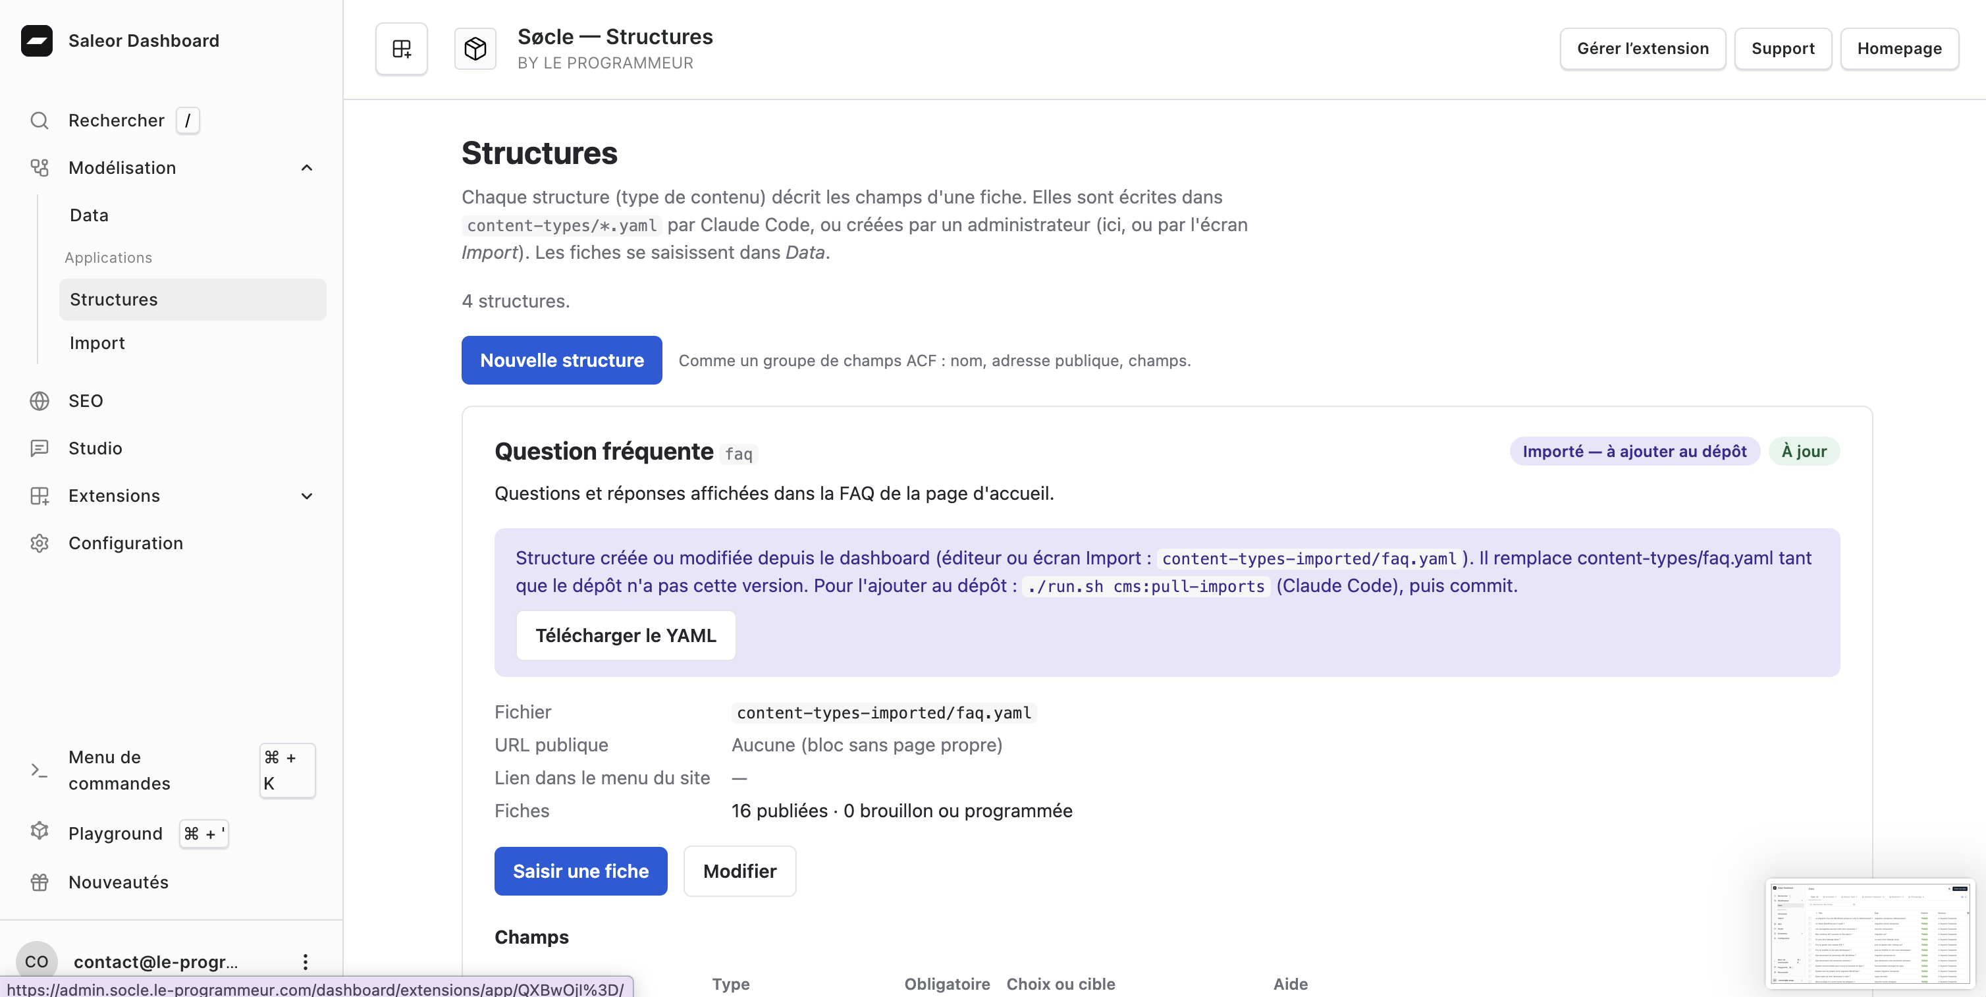The width and height of the screenshot is (1986, 997).
Task: Collapse the Modélisation section
Action: pos(307,167)
